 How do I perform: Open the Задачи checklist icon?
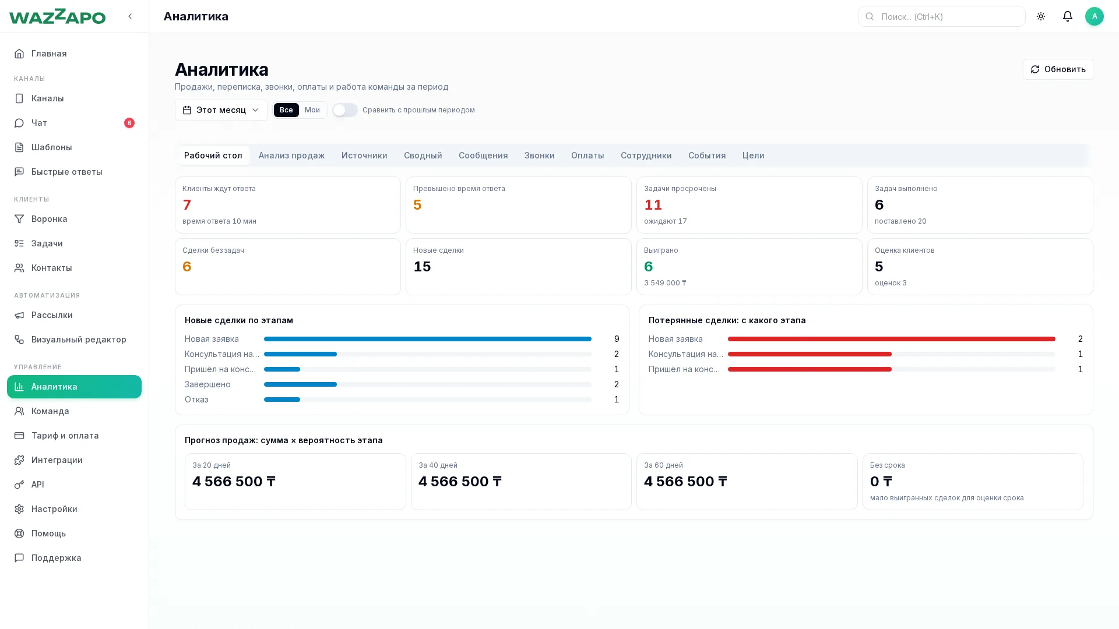click(x=19, y=243)
